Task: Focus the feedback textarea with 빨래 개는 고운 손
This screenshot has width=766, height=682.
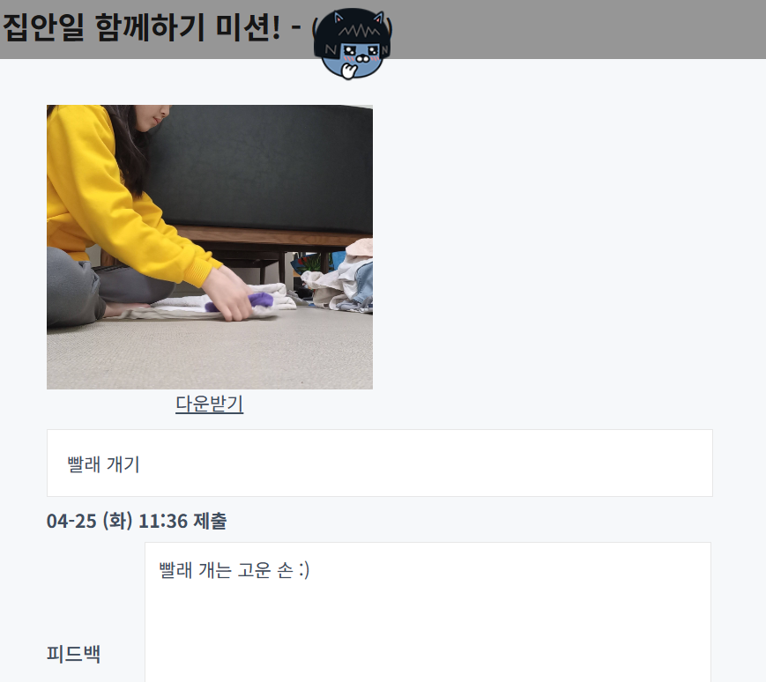Action: (428, 612)
